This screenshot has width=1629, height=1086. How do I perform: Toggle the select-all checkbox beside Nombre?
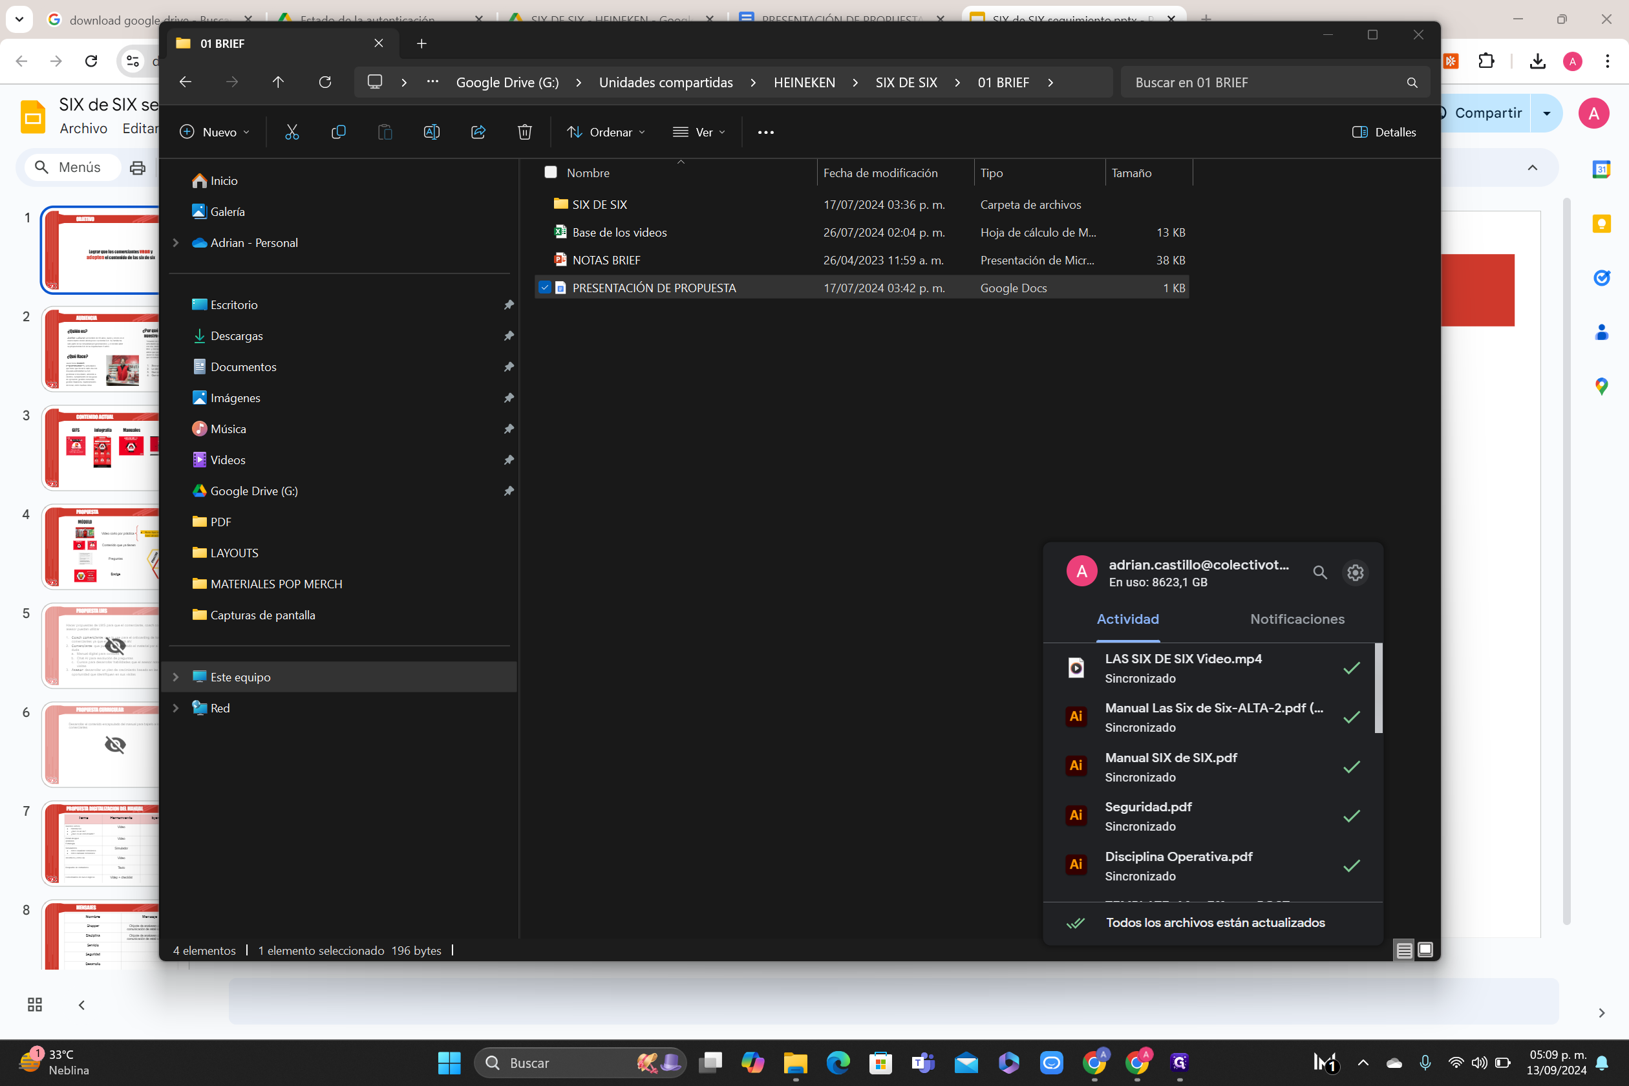click(x=551, y=172)
